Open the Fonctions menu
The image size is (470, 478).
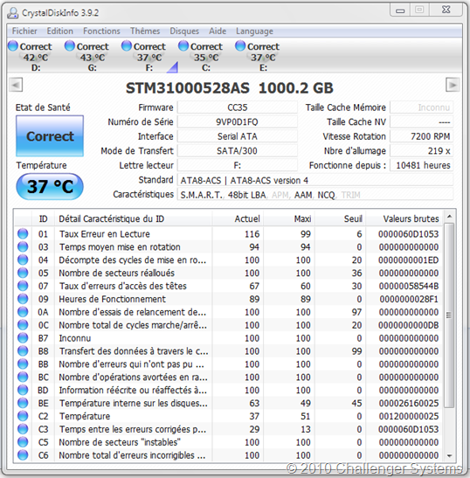point(101,31)
